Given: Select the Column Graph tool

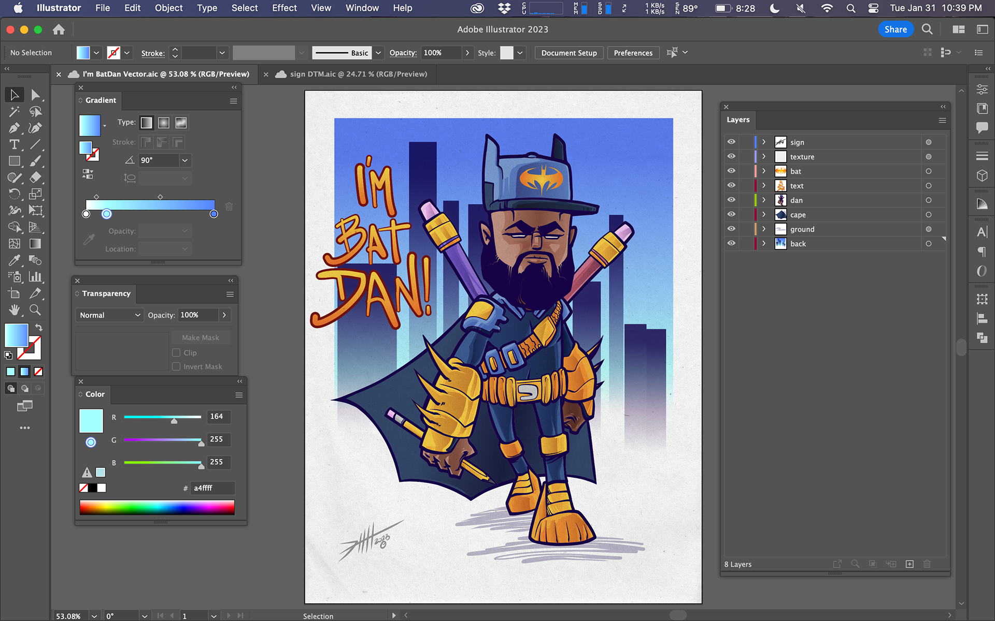Looking at the screenshot, I should point(35,277).
